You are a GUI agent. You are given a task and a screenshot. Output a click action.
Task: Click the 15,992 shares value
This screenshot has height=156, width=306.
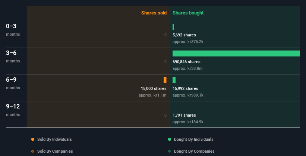click(185, 88)
